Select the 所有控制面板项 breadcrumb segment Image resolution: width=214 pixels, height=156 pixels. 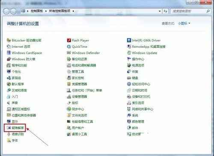tap(59, 11)
